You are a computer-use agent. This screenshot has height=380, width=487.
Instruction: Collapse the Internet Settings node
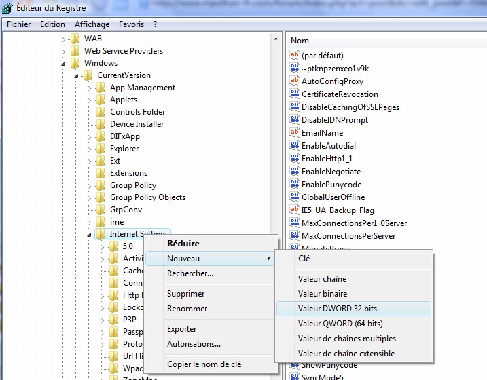point(89,235)
